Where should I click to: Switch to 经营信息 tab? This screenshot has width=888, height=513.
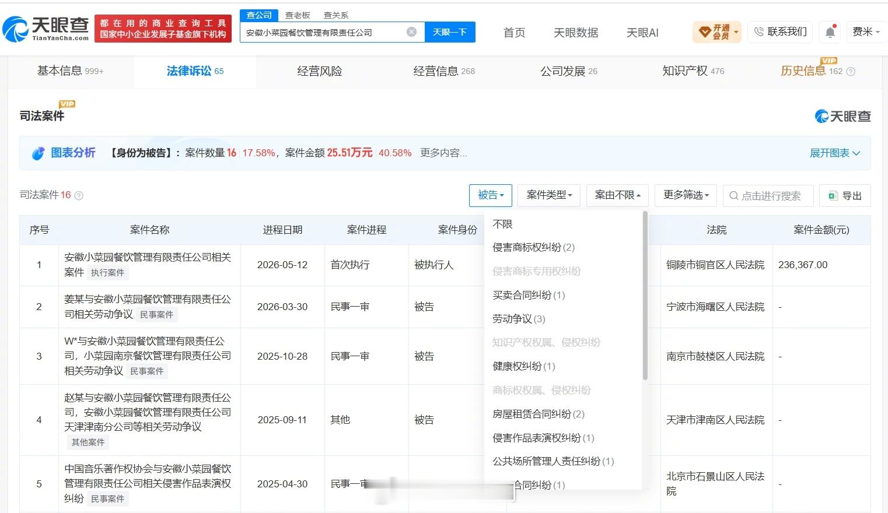pos(444,71)
